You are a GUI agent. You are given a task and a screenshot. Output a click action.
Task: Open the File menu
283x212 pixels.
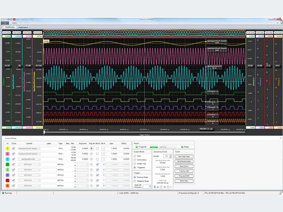[5, 23]
